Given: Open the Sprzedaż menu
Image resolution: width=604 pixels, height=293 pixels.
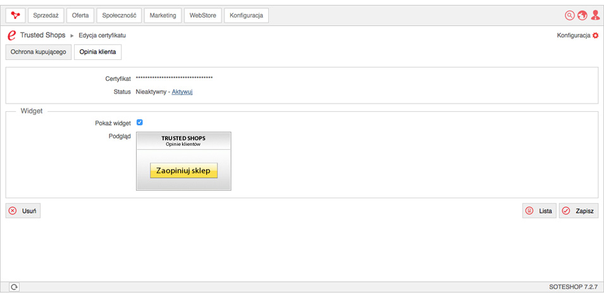Looking at the screenshot, I should [x=46, y=15].
